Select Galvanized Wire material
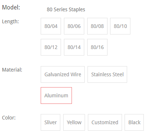The image size is (154, 134). [63, 74]
